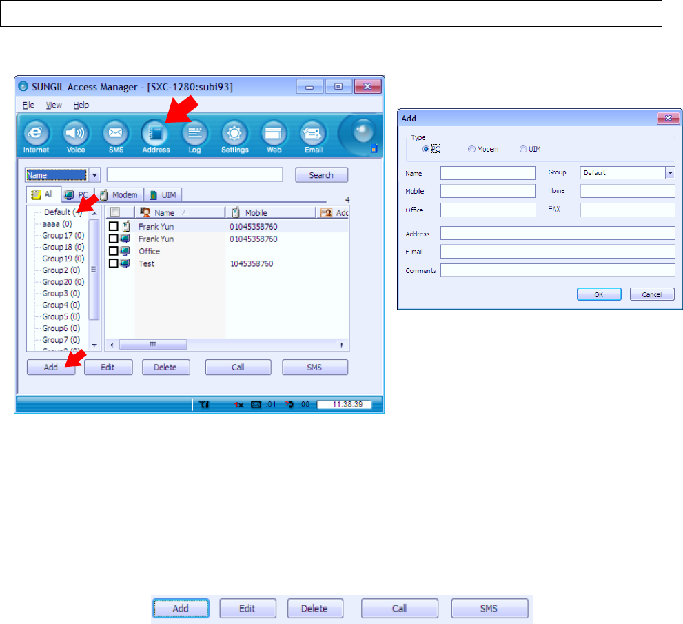
Task: Click Add button in Access Manager window
Action: (51, 368)
